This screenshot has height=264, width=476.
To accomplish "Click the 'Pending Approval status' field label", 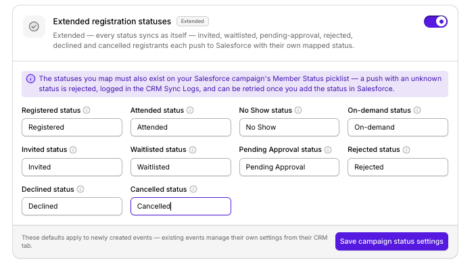I will (x=280, y=150).
